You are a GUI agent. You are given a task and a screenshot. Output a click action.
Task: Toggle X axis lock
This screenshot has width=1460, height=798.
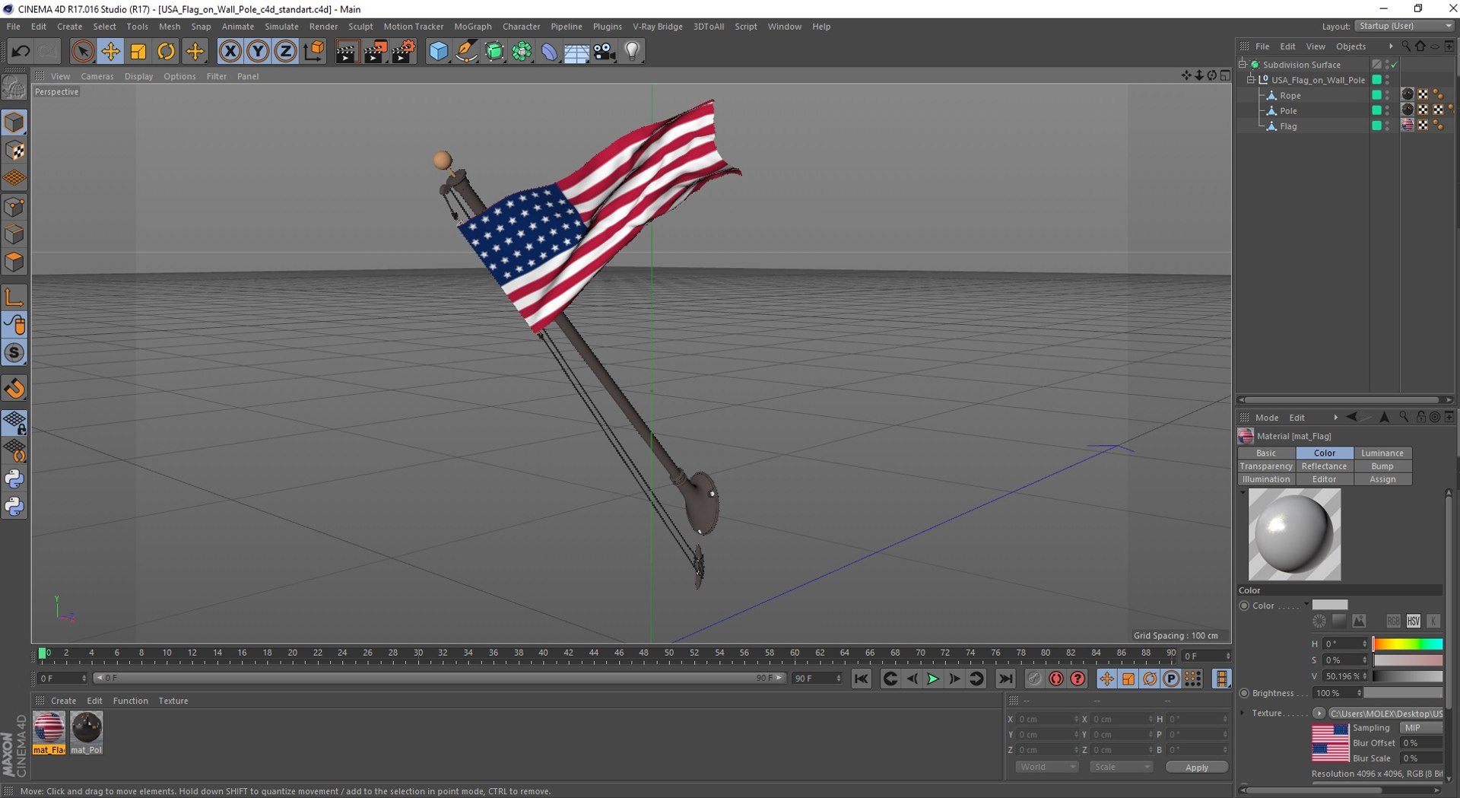coord(230,51)
